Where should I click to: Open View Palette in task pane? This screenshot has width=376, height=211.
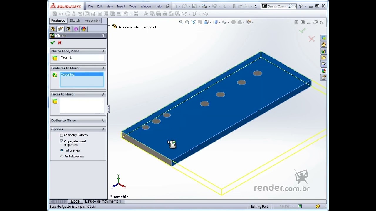coord(324,64)
